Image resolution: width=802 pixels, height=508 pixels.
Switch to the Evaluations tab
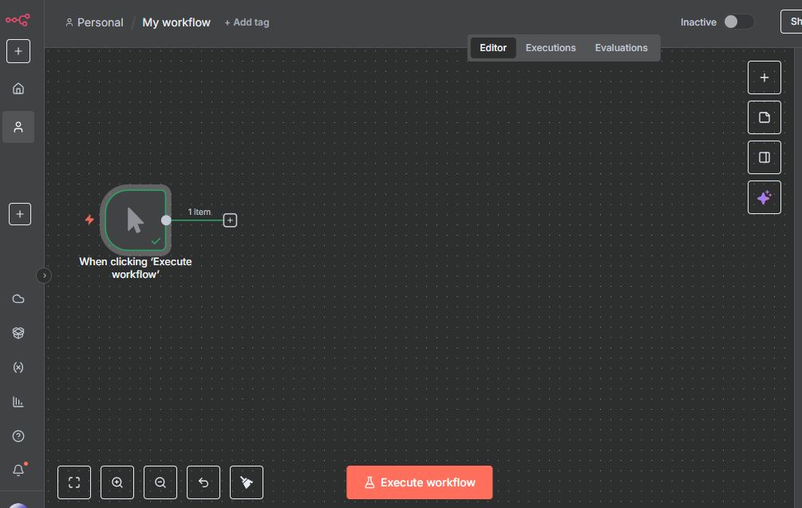click(621, 48)
